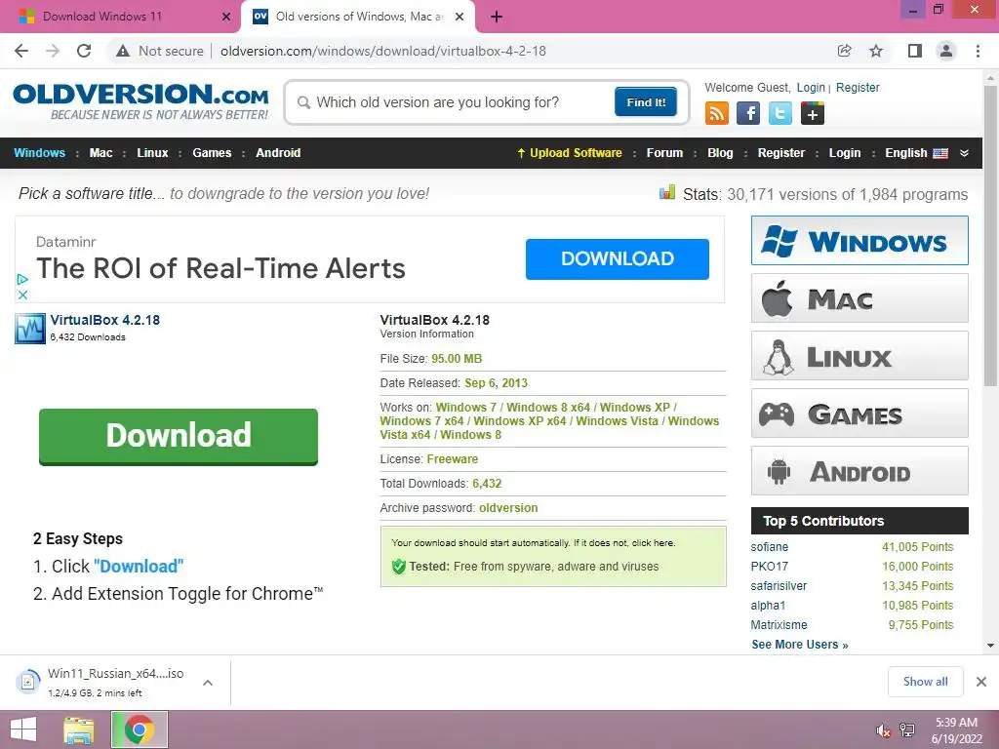Reload the page with the refresh icon

tap(84, 51)
